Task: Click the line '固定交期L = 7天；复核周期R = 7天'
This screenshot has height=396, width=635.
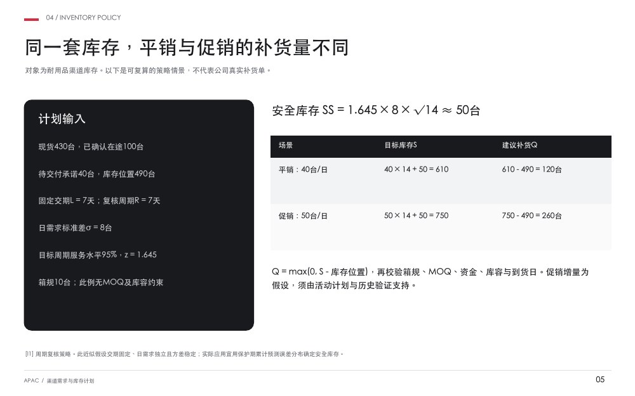Action: (x=99, y=200)
